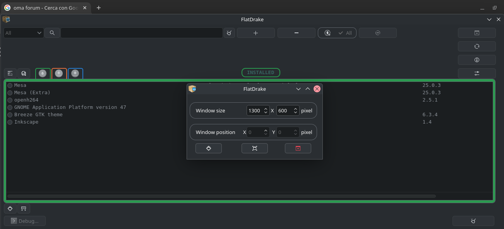This screenshot has height=229, width=504.
Task: Click the plus button in the top toolbar
Action: pos(255,33)
